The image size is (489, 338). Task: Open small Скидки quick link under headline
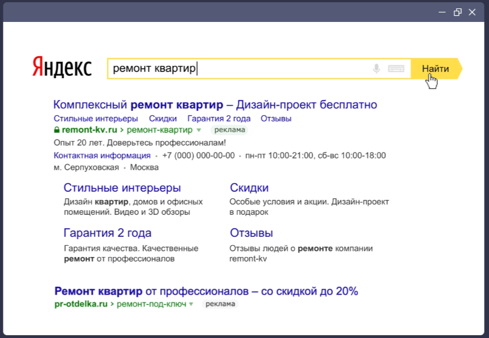coord(163,119)
